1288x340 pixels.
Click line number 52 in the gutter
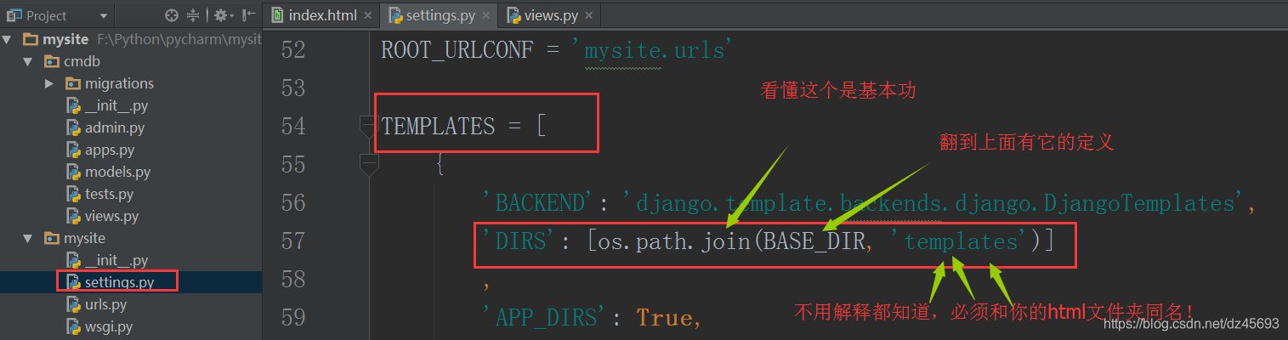tap(292, 50)
